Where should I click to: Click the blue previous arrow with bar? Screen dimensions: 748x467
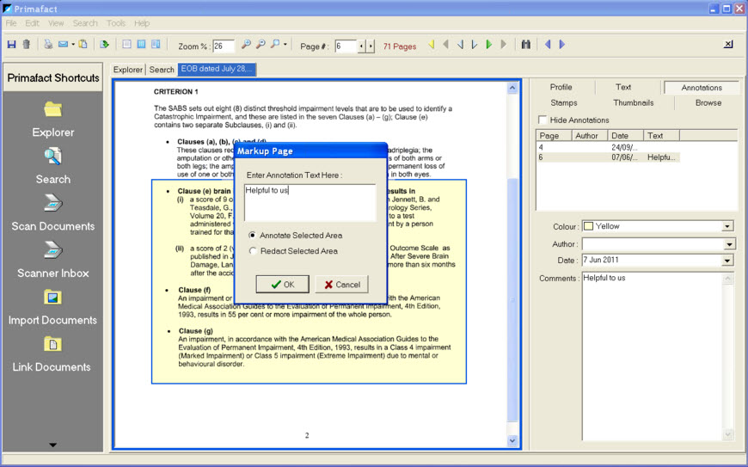click(x=460, y=45)
